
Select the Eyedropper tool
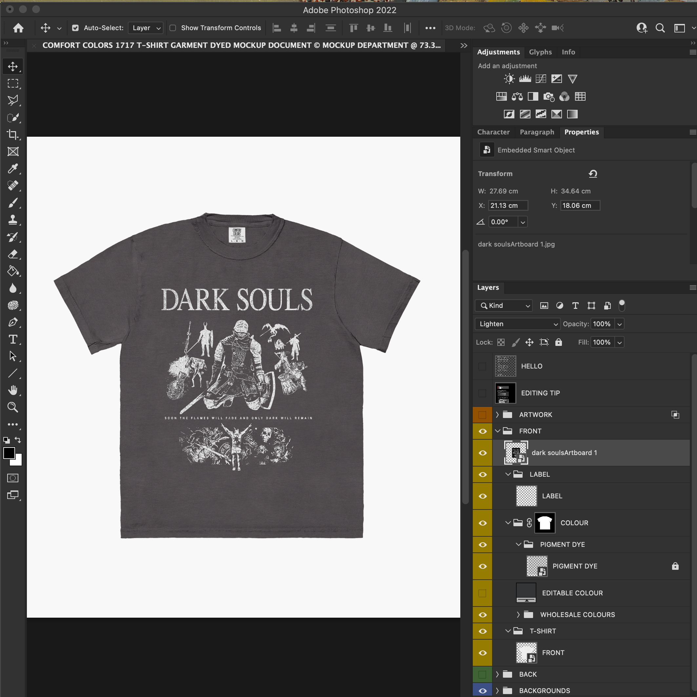point(13,169)
